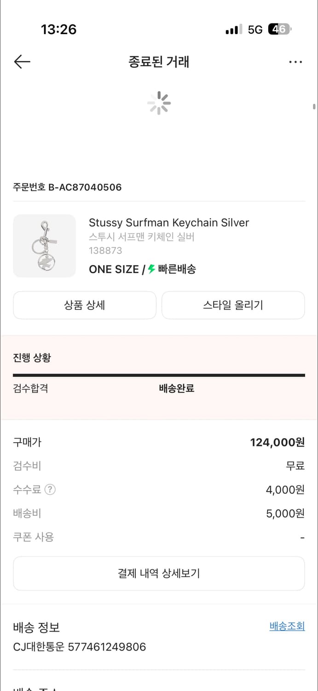This screenshot has height=691, width=318.
Task: Open the three-dot options menu
Action: (x=295, y=61)
